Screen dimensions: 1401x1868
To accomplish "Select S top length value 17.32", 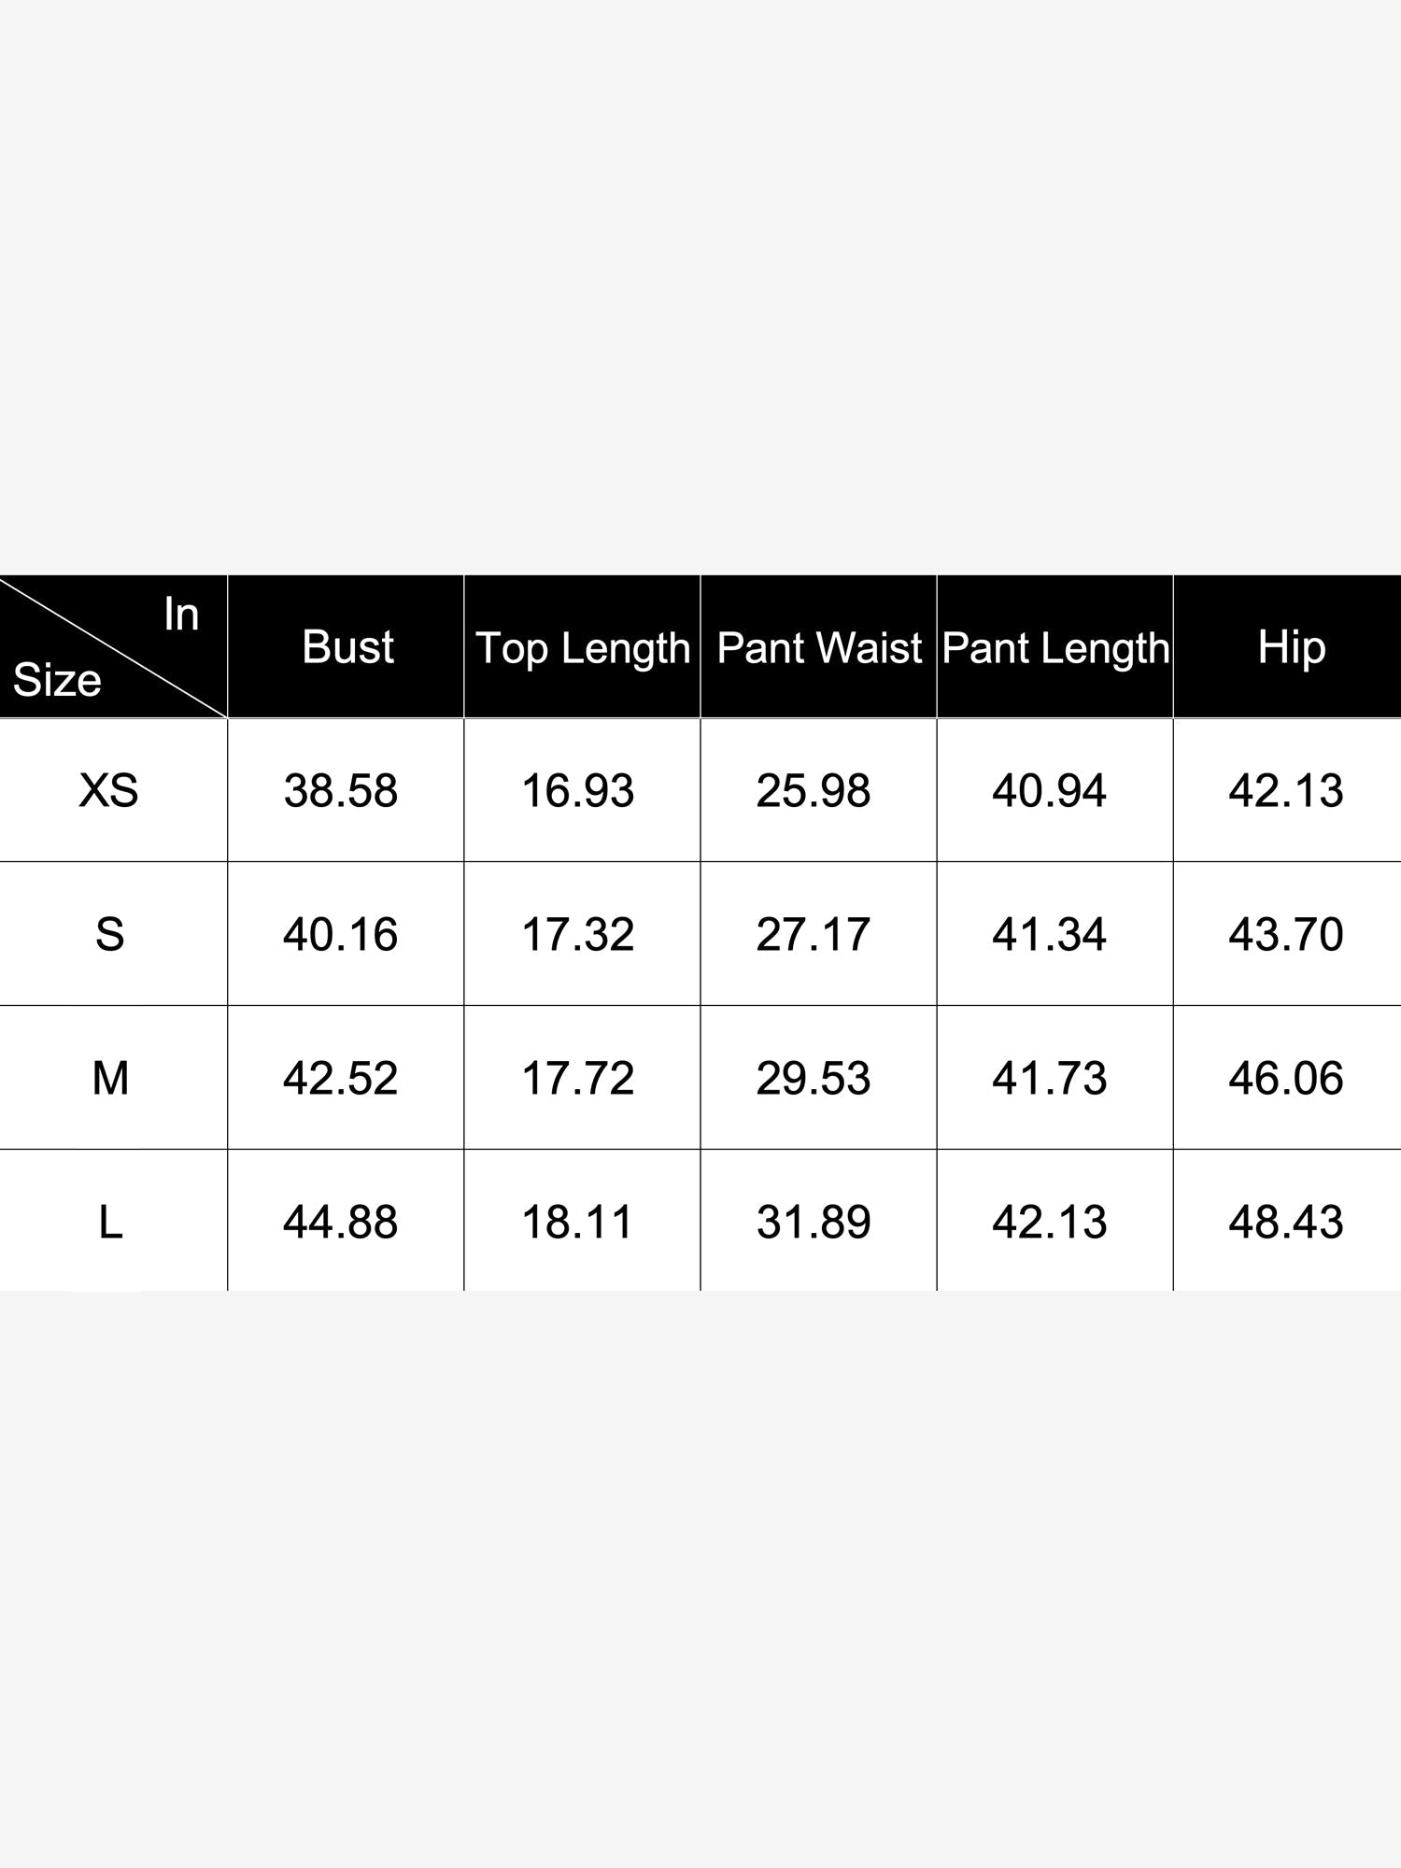I will point(577,935).
